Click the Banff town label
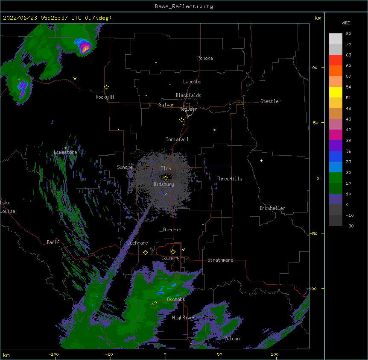This screenshot has height=360, width=368. pos(53,242)
